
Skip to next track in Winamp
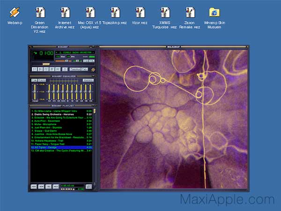pyautogui.click(x=58, y=69)
